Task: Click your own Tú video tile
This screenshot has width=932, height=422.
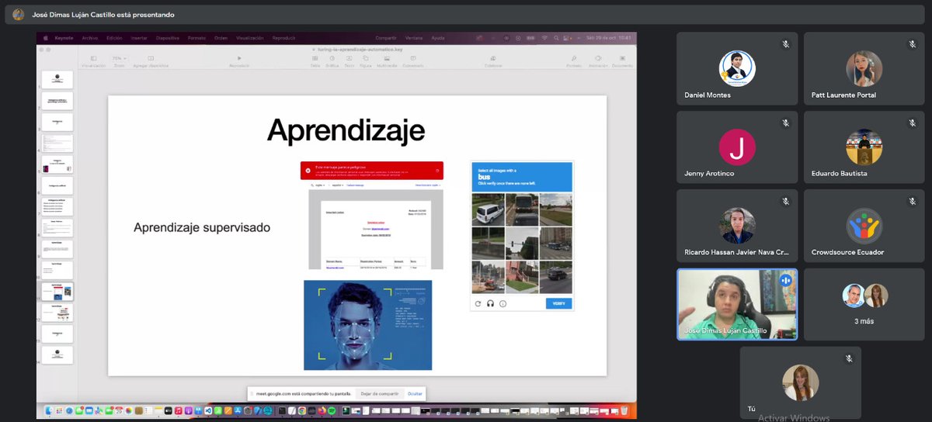Action: (801, 382)
